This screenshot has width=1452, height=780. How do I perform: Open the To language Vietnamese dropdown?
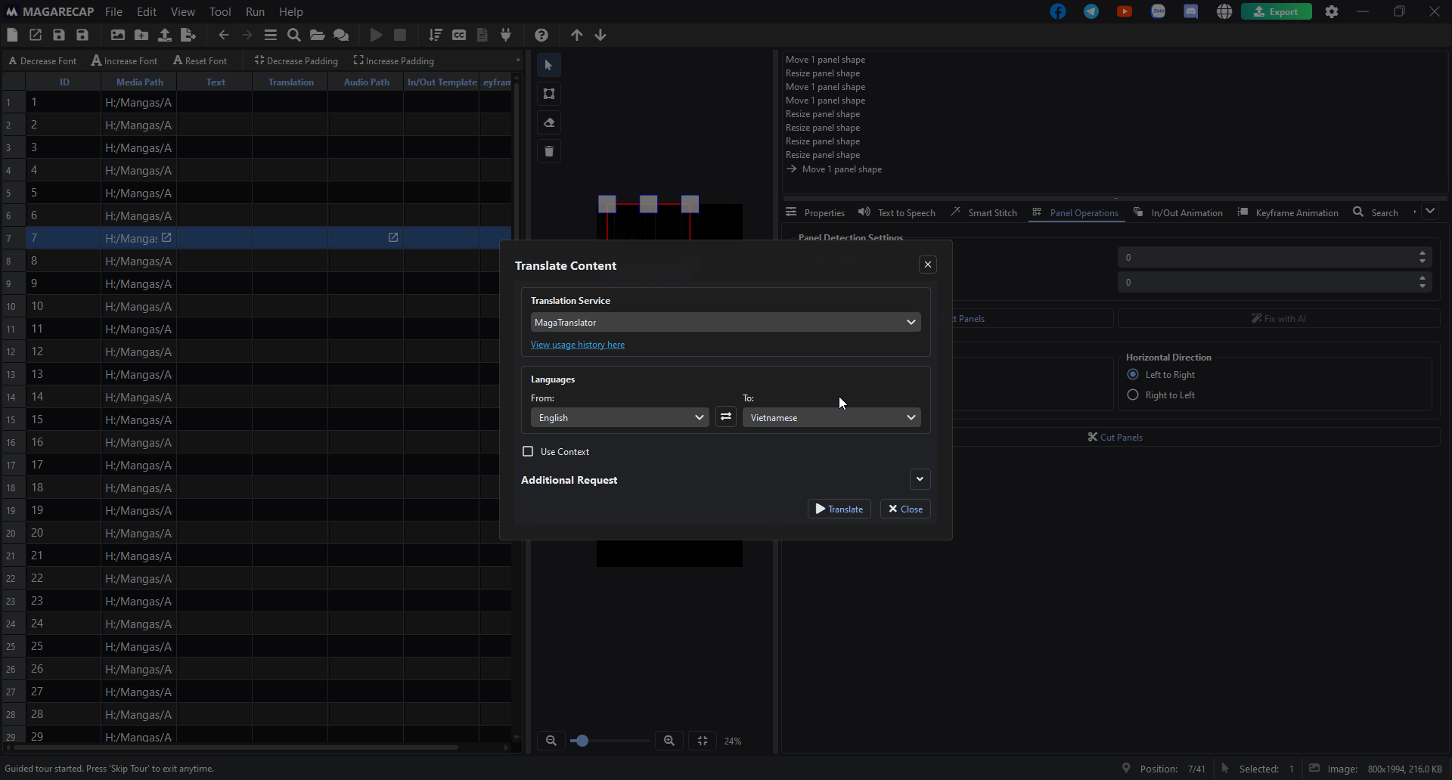(832, 417)
